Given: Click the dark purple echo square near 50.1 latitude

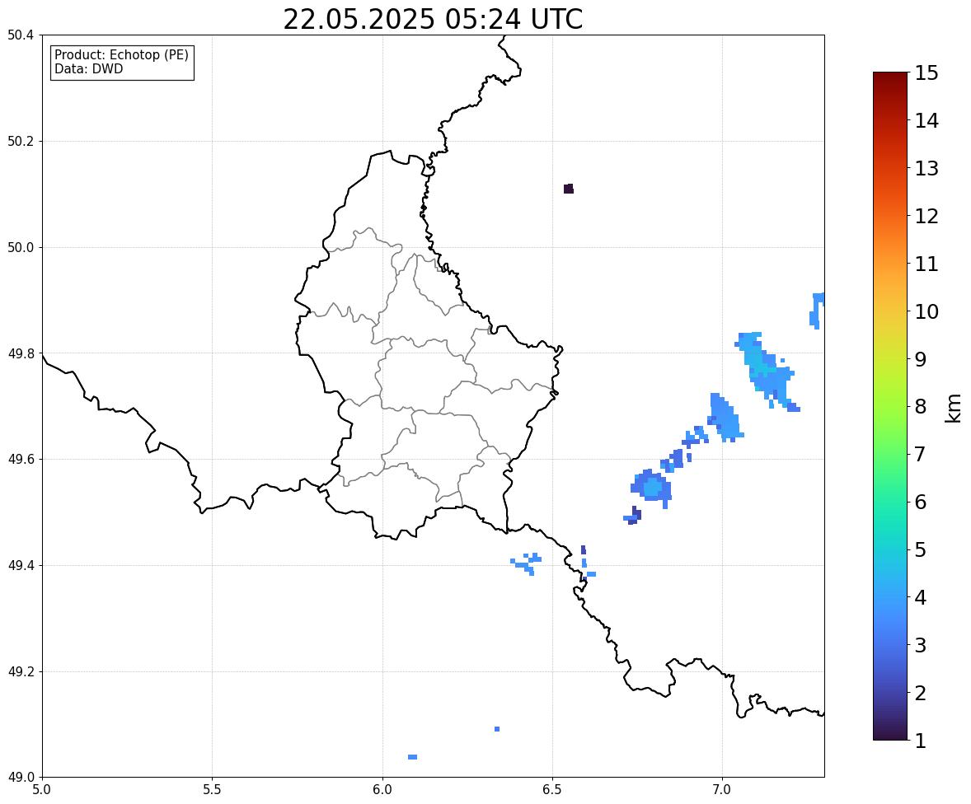Looking at the screenshot, I should (569, 189).
